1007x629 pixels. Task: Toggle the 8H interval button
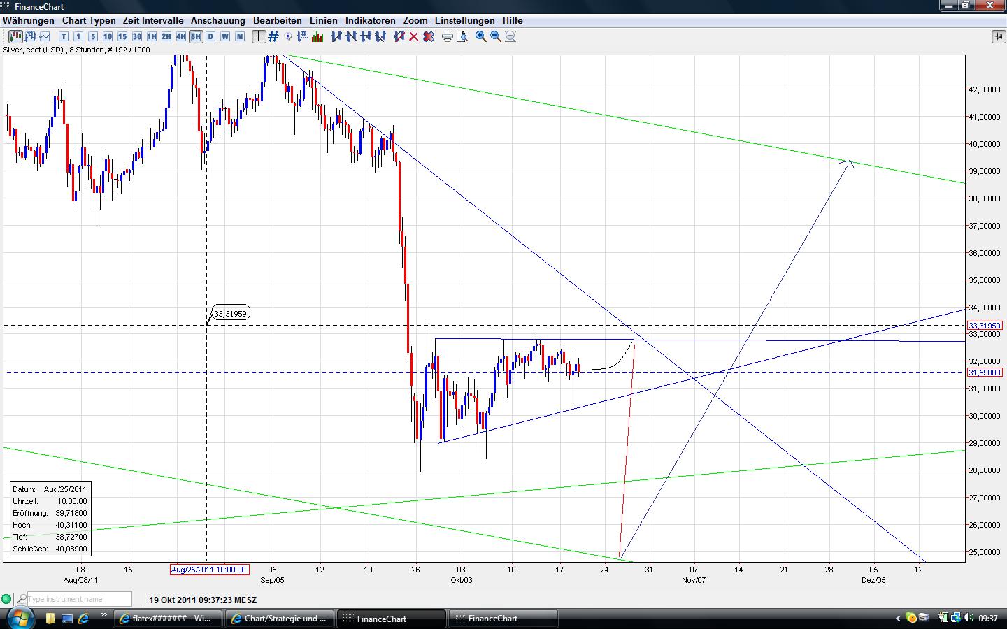196,36
